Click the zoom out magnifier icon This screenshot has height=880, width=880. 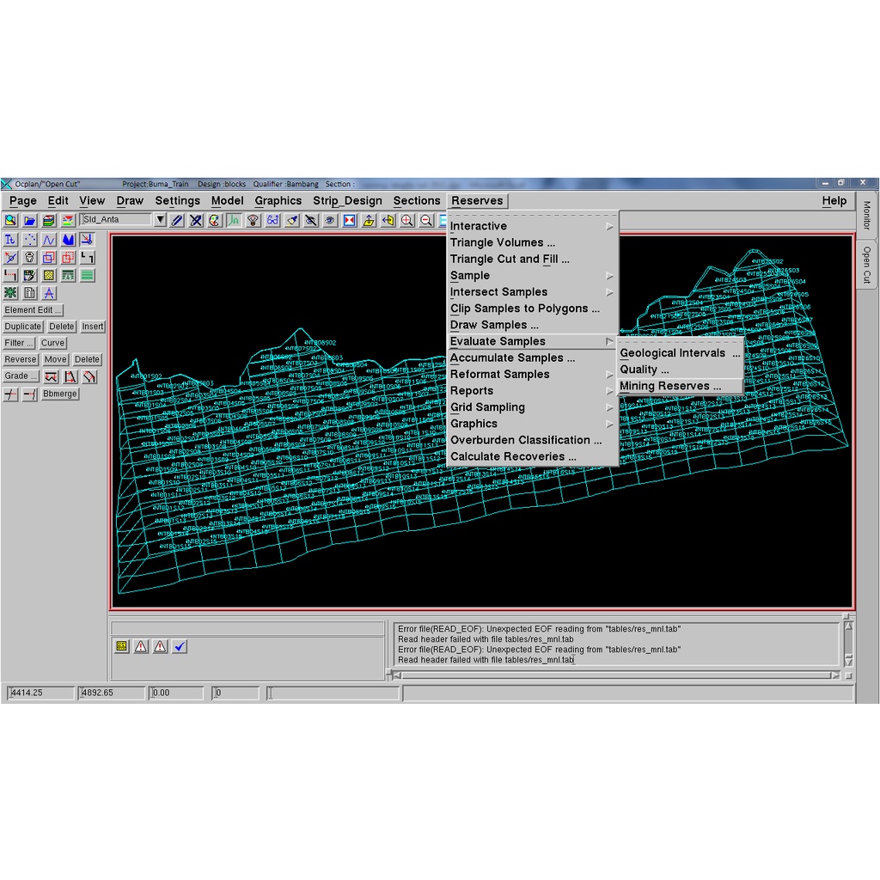426,220
